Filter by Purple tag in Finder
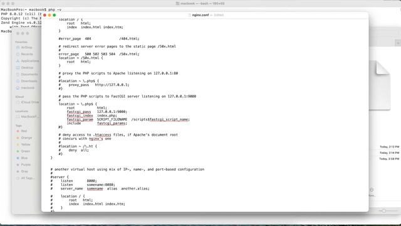Screen dimensions: 401x226 click(24, 164)
